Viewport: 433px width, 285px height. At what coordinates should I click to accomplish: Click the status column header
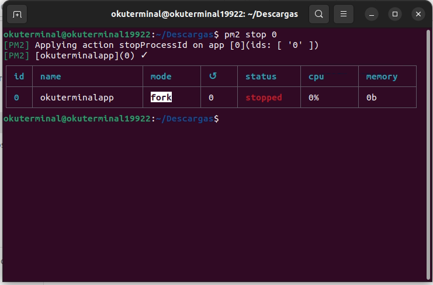pyautogui.click(x=261, y=77)
